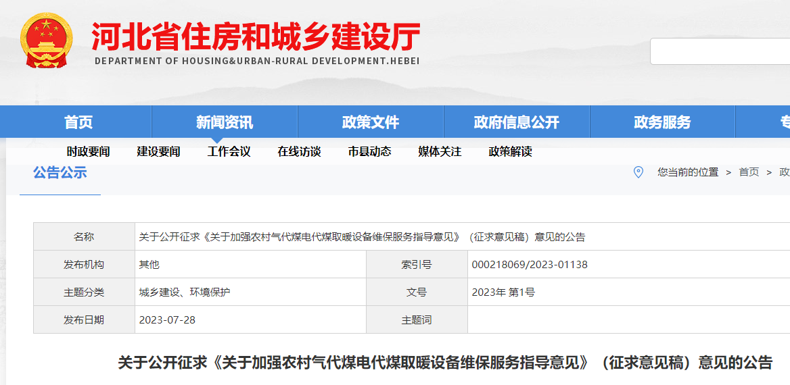Open the 首页 navigation menu

(x=78, y=122)
